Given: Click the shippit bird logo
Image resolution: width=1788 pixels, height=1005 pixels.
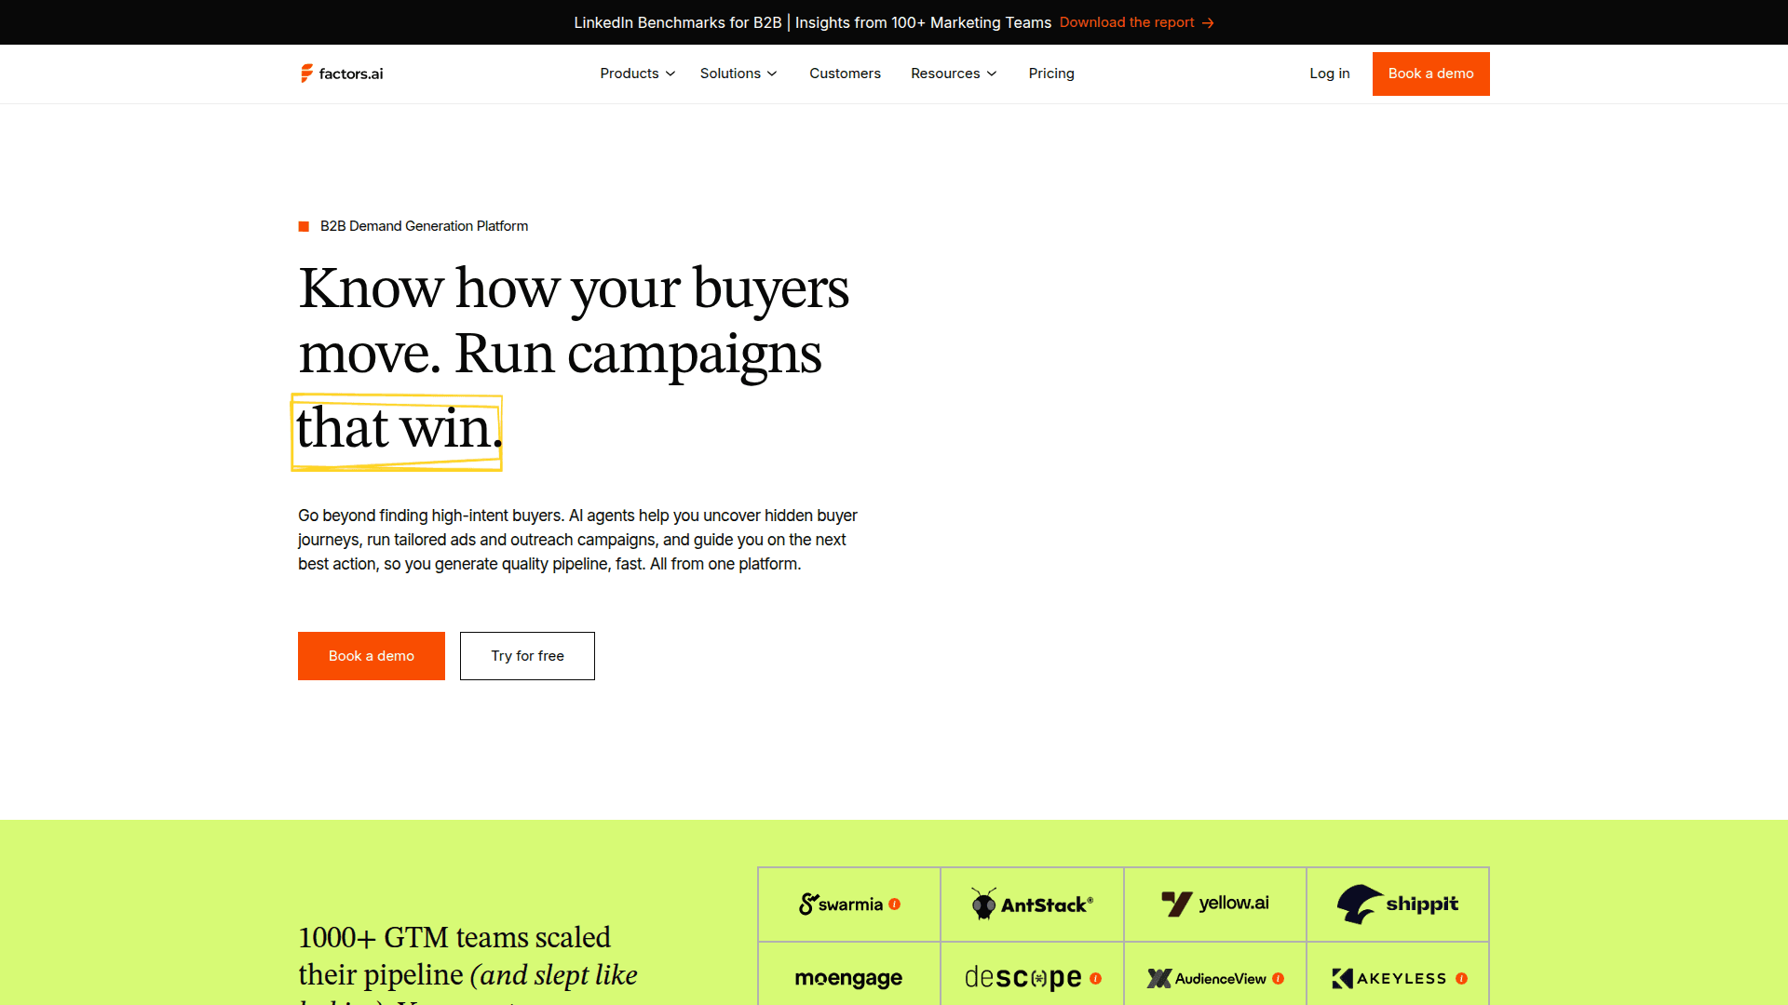Looking at the screenshot, I should [x=1359, y=904].
